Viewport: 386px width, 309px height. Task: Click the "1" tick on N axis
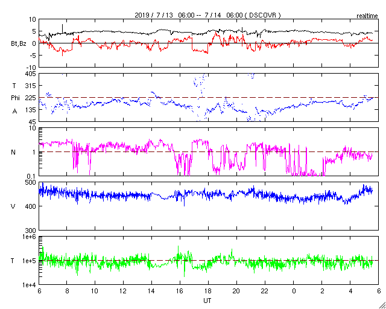point(34,152)
